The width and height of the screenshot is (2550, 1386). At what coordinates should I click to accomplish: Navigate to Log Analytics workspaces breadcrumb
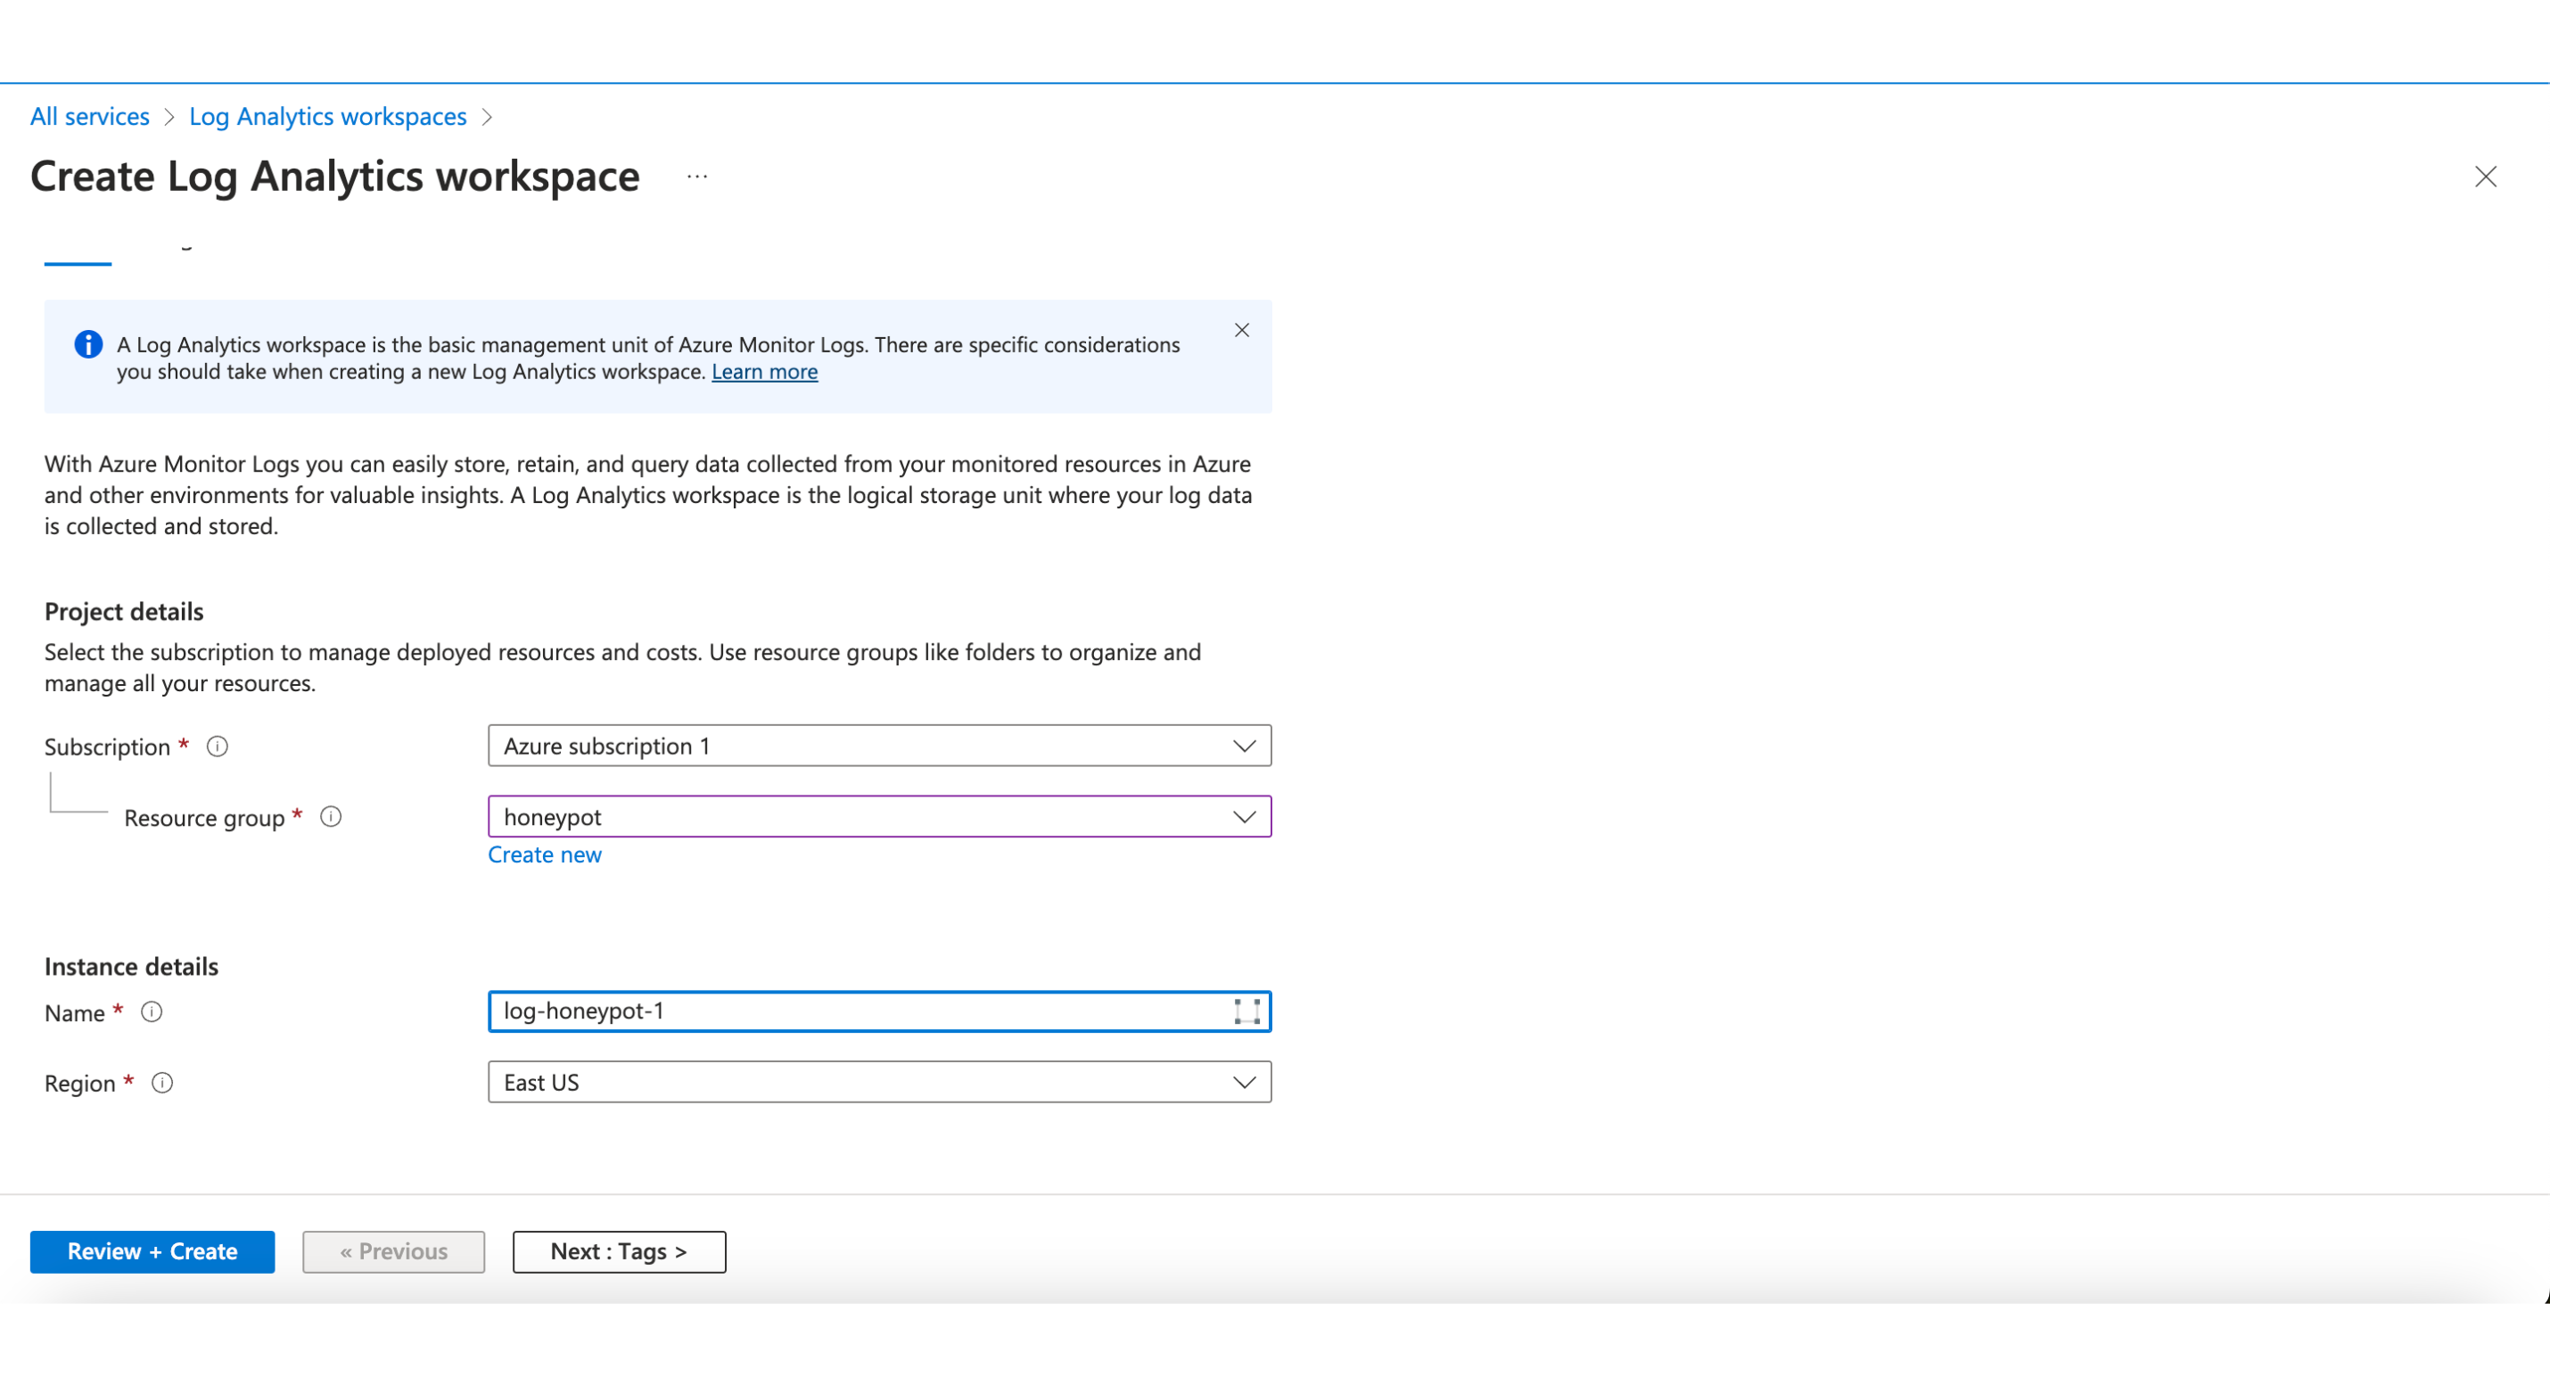[327, 117]
